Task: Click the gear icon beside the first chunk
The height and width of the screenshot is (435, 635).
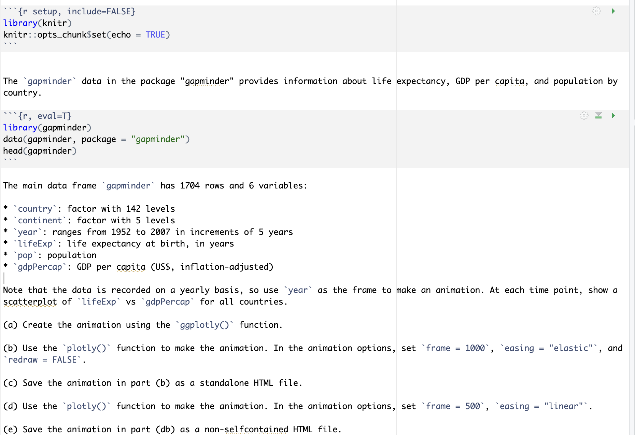Action: point(596,11)
